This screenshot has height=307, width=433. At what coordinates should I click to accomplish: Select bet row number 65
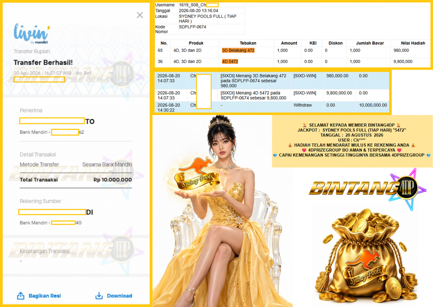point(160,50)
